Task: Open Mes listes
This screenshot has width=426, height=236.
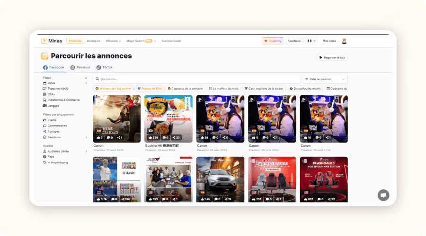Action: pyautogui.click(x=329, y=41)
